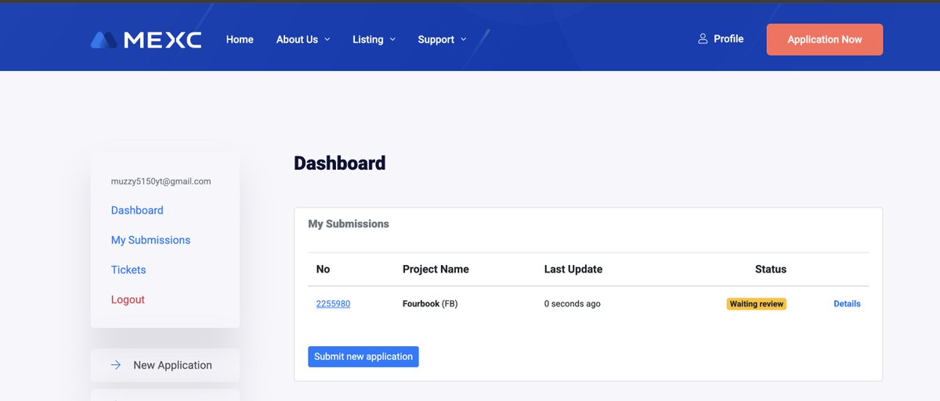The height and width of the screenshot is (401, 940).
Task: Click Logout in sidebar
Action: pyautogui.click(x=128, y=299)
